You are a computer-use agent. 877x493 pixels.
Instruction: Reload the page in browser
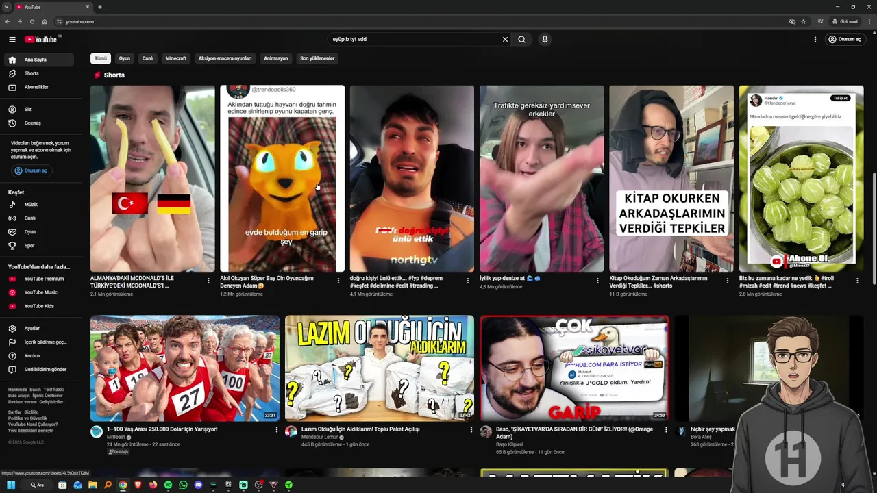coord(32,21)
